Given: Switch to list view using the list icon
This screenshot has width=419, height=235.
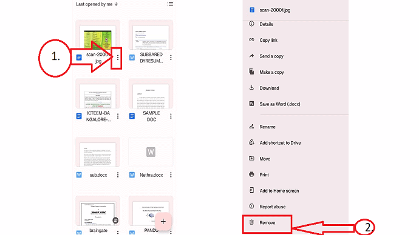Looking at the screenshot, I should [170, 4].
